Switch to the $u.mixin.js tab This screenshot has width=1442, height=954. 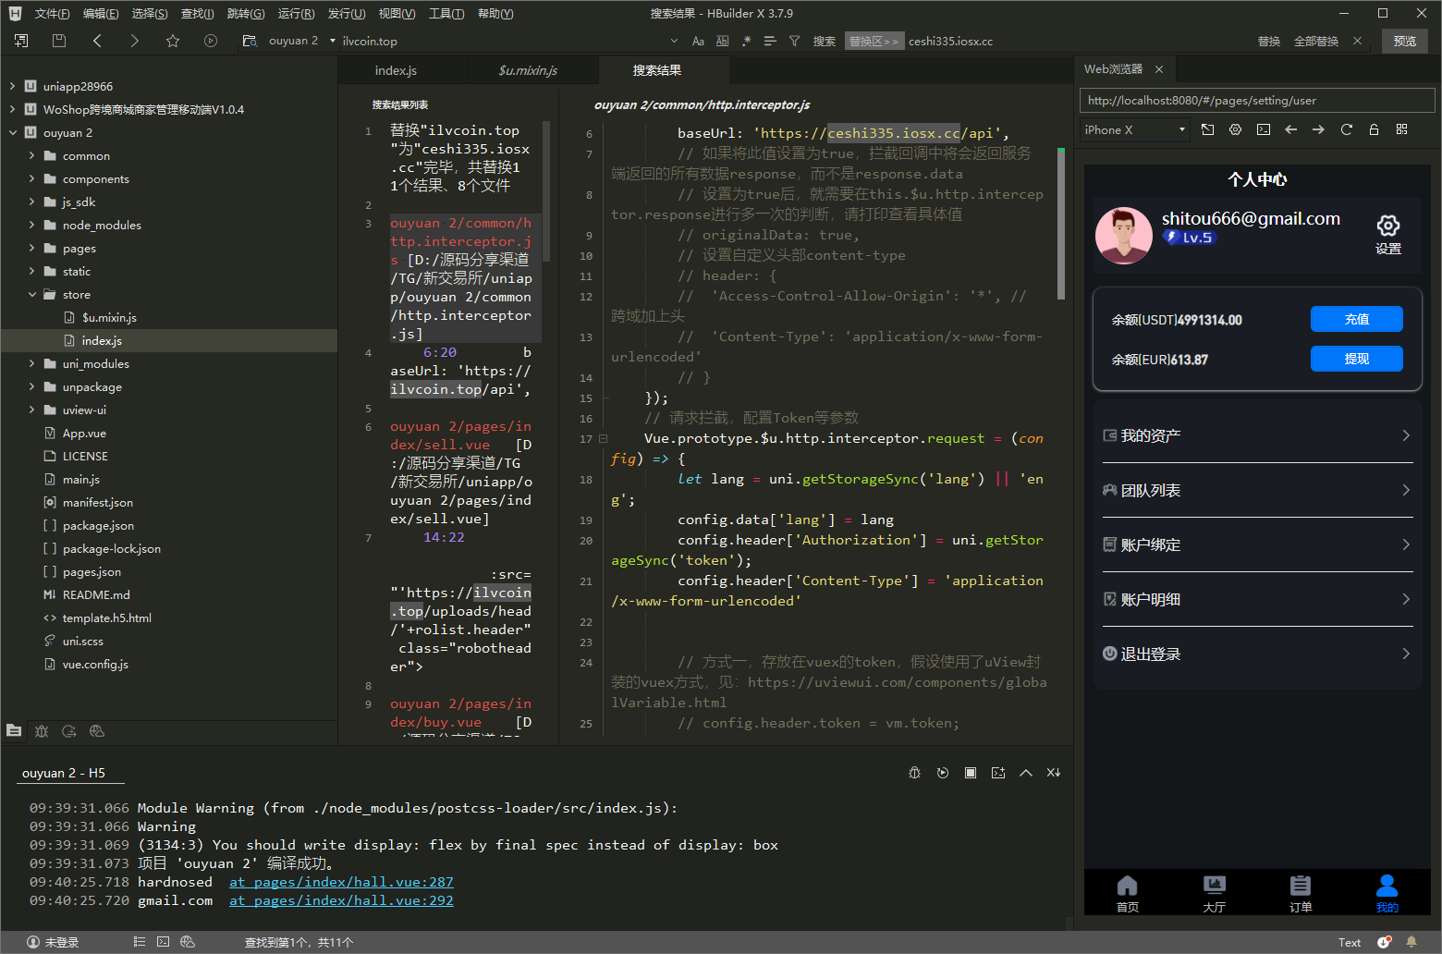[x=528, y=70]
